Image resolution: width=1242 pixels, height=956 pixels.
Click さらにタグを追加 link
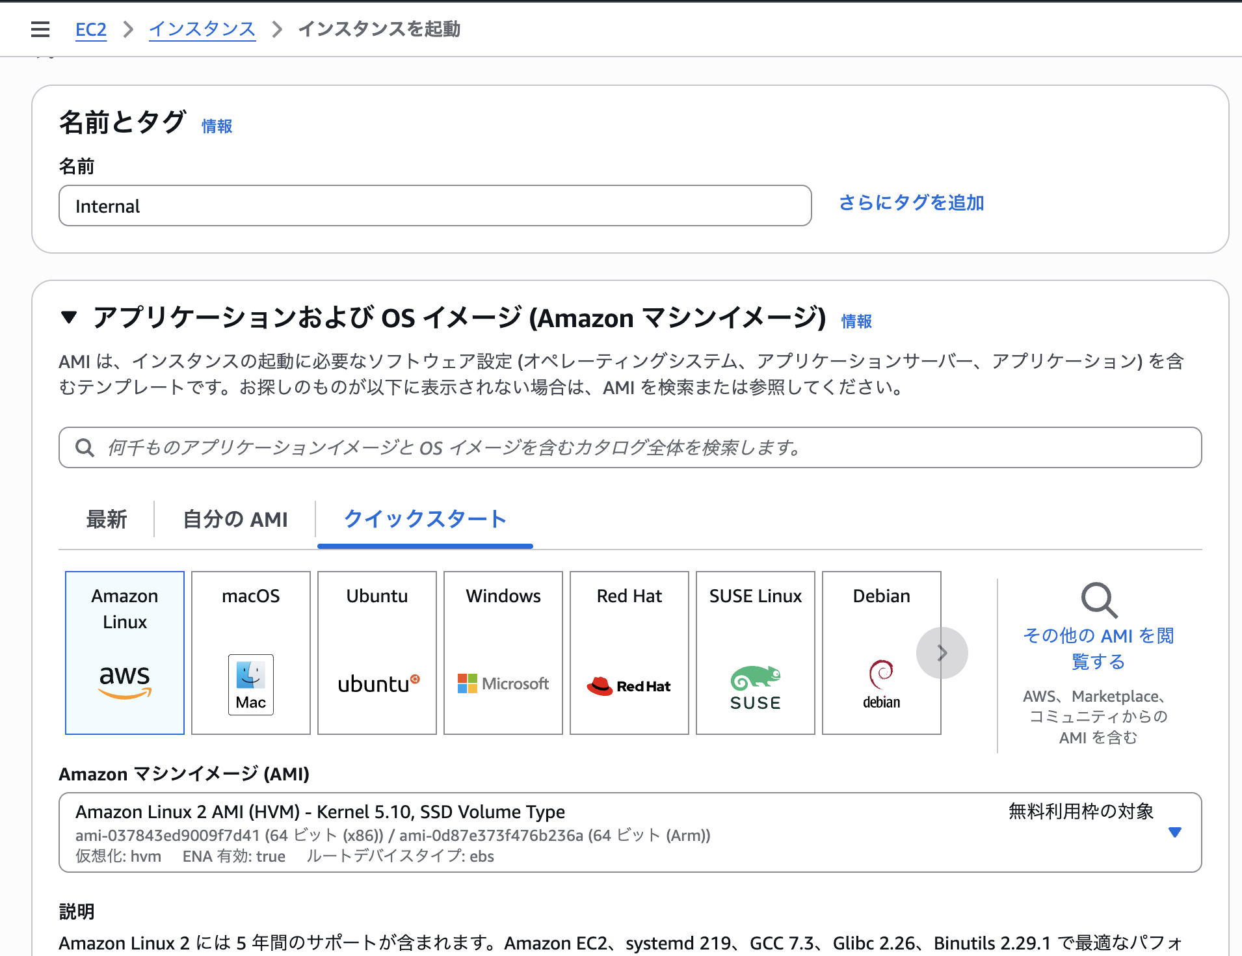tap(912, 203)
